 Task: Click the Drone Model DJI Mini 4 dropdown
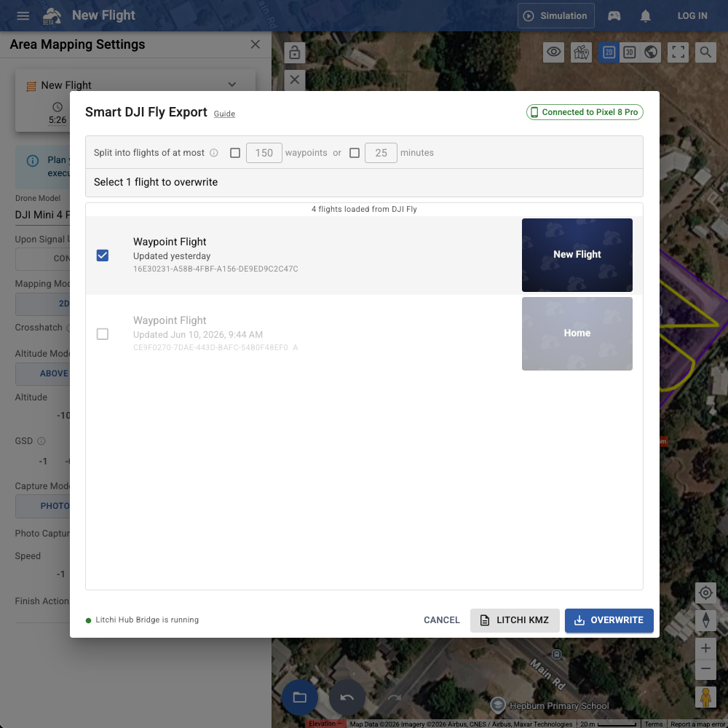point(42,215)
